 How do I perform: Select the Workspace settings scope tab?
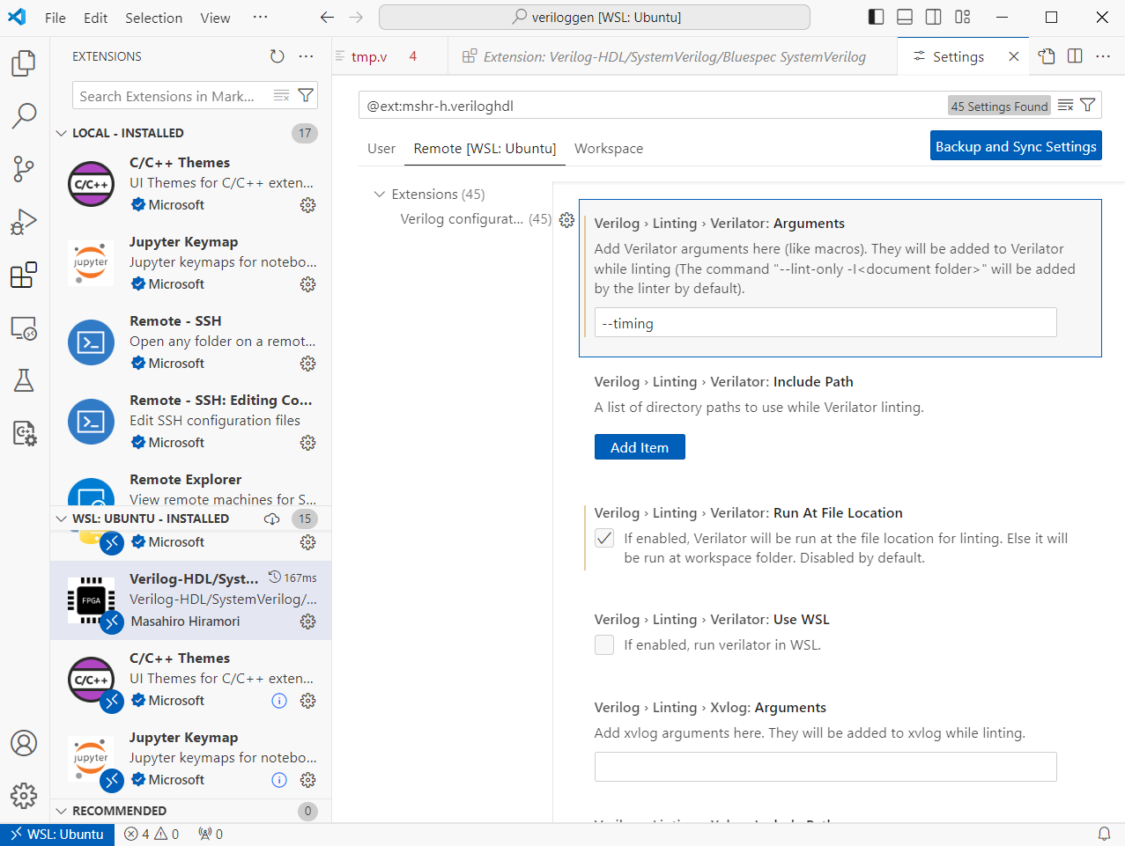[x=609, y=148]
